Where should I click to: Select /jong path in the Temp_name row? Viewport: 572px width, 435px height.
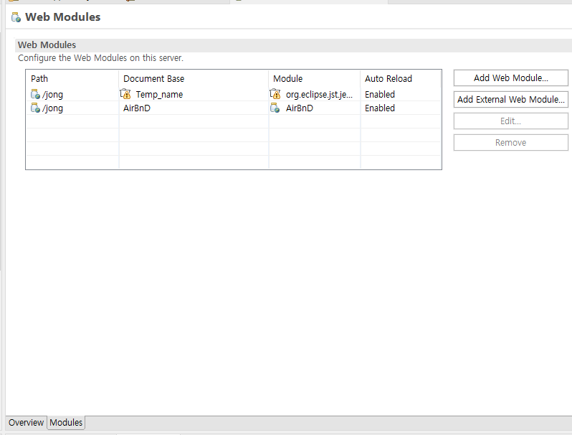(52, 95)
